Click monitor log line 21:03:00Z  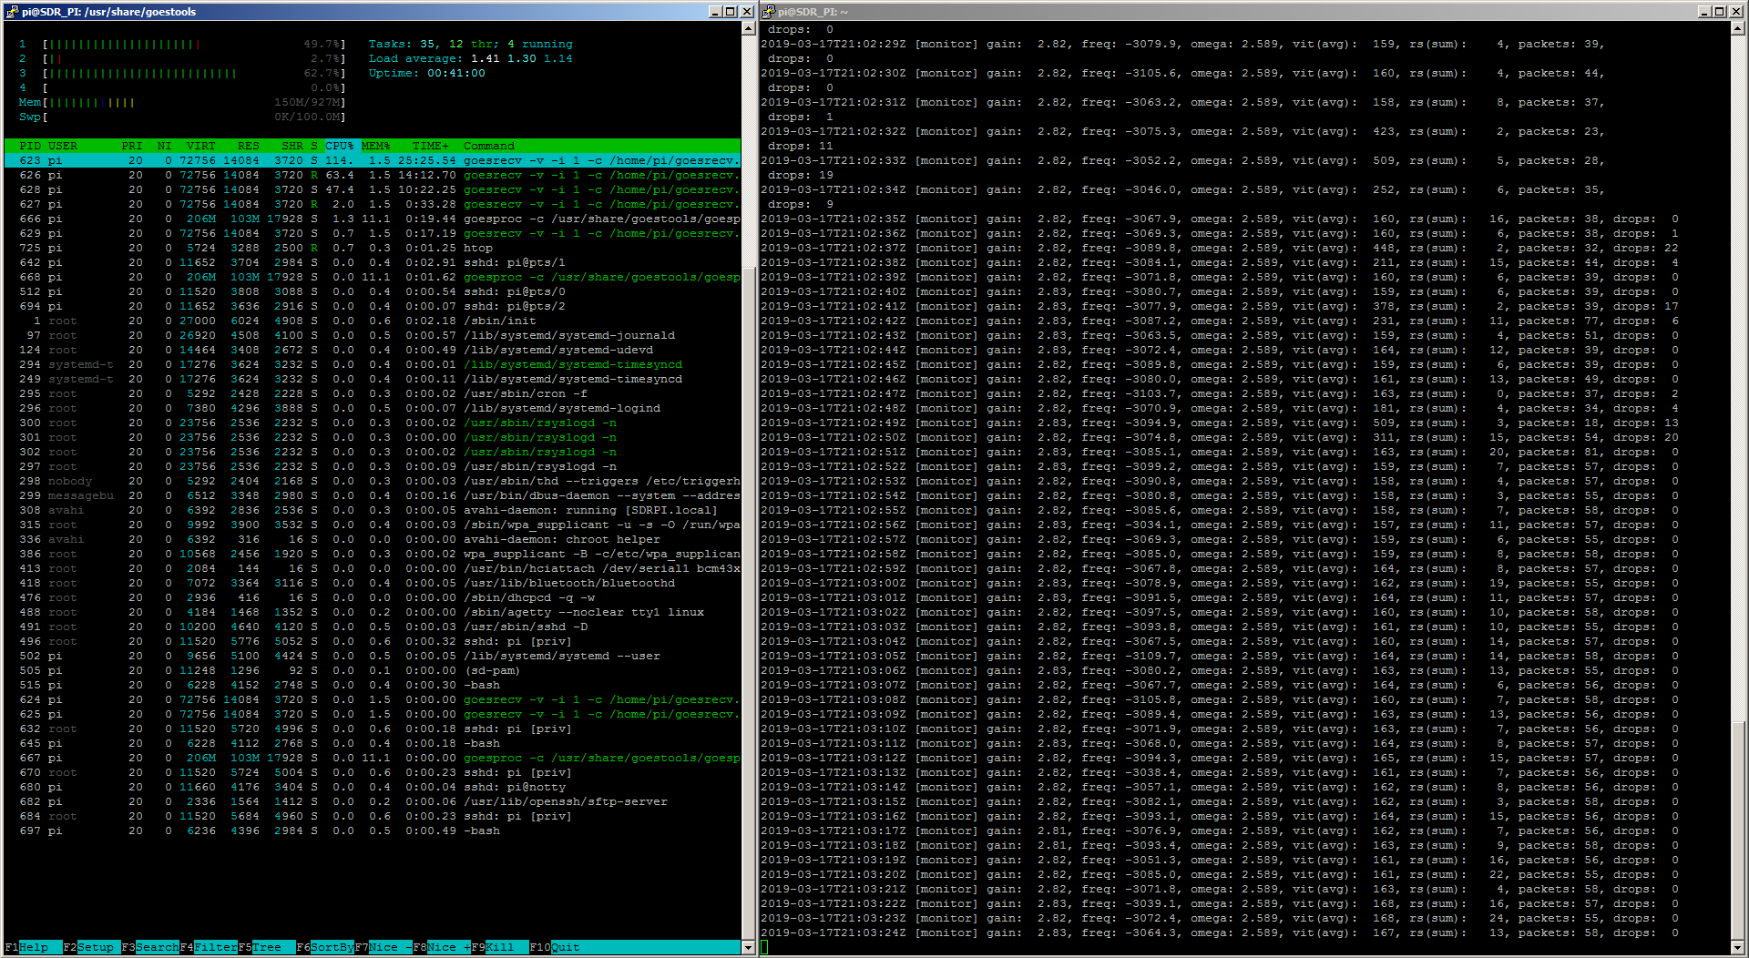coord(1220,583)
